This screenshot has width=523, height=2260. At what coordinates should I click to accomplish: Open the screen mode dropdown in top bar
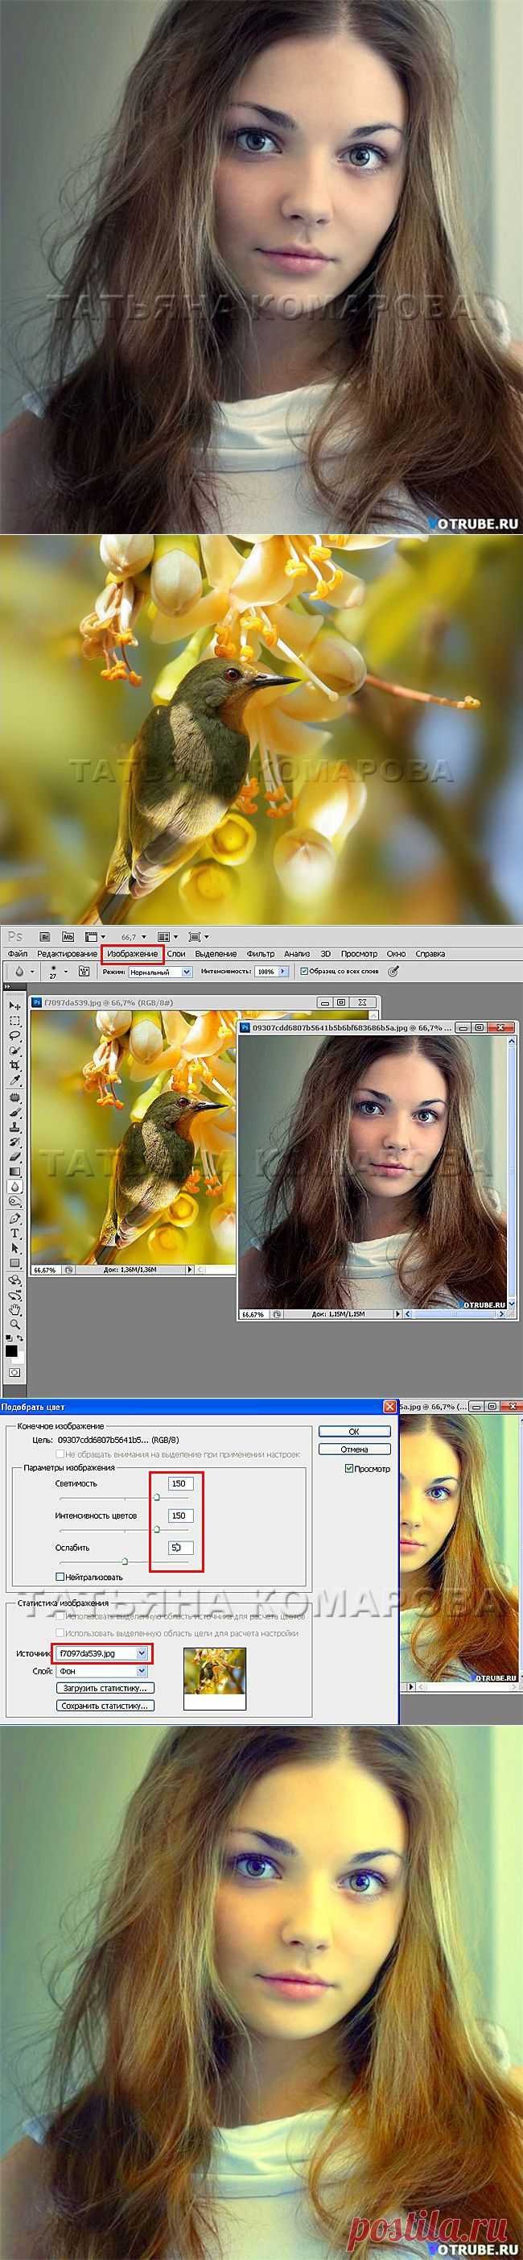coord(206,937)
